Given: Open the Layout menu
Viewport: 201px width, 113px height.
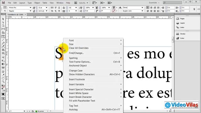Looking at the screenshot, I should click(x=22, y=3).
